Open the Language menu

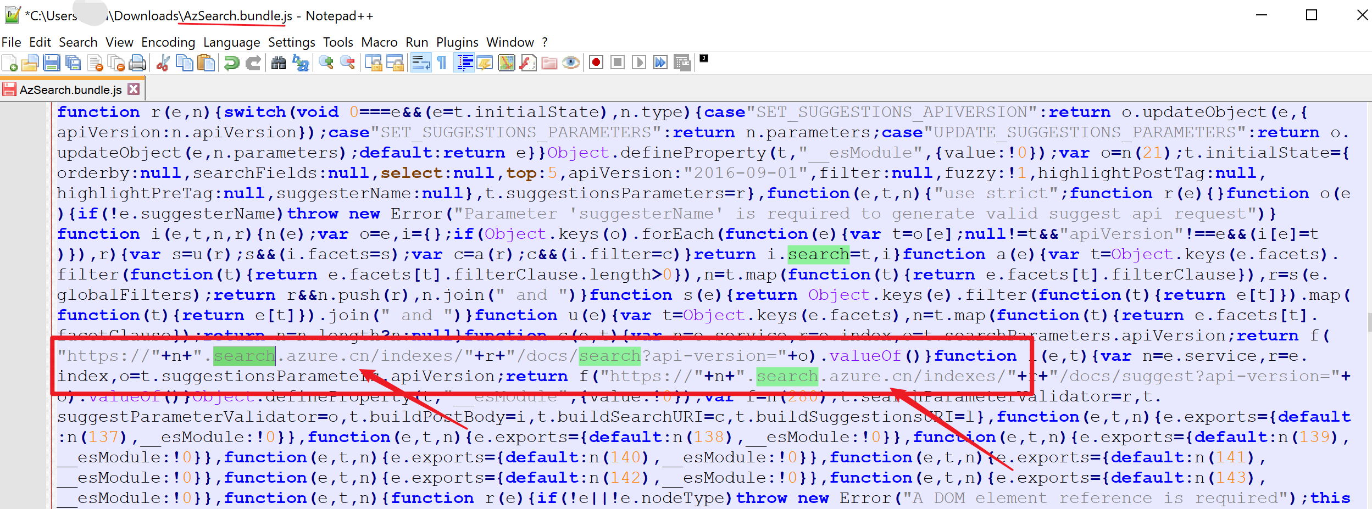click(231, 42)
